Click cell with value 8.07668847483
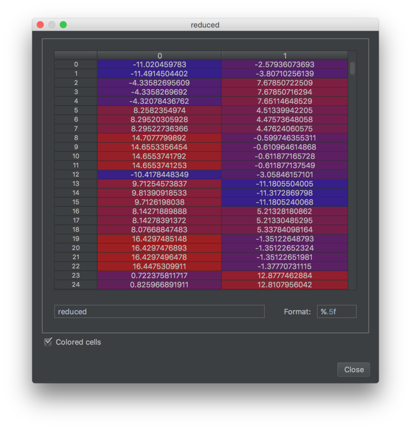411x429 pixels. [x=159, y=230]
